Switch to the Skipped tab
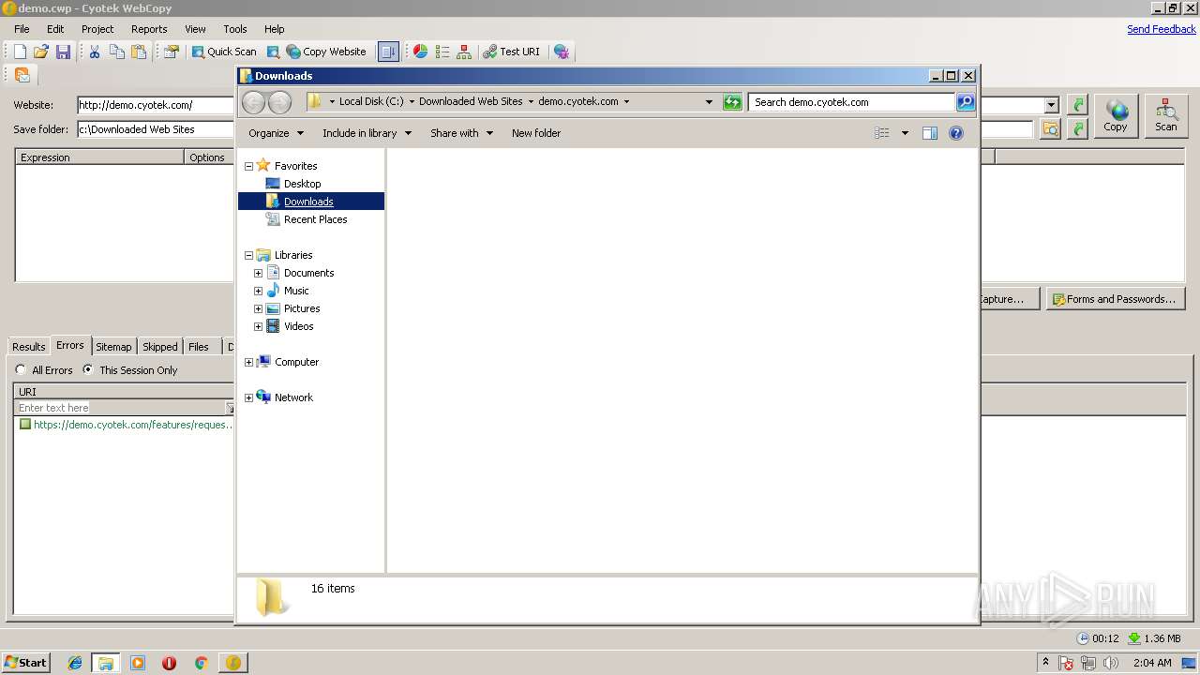This screenshot has width=1200, height=675. (x=160, y=347)
